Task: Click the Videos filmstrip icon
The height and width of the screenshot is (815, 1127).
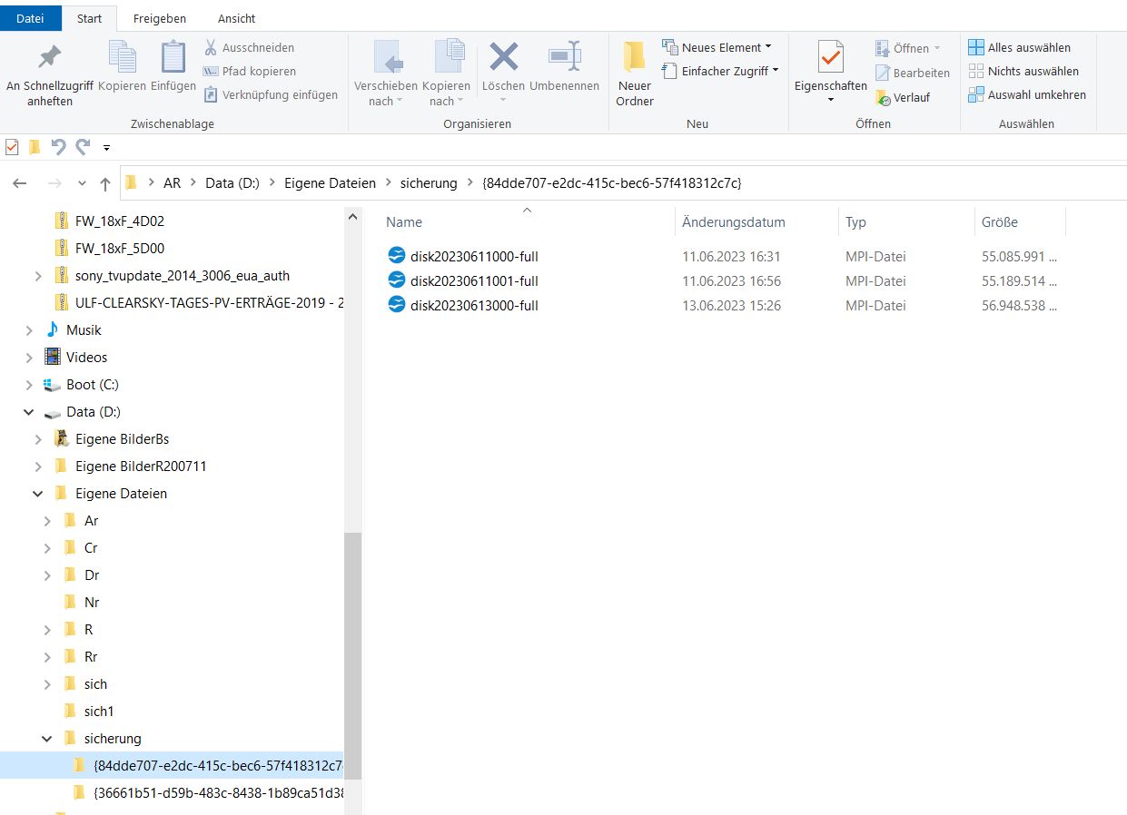Action: point(53,358)
